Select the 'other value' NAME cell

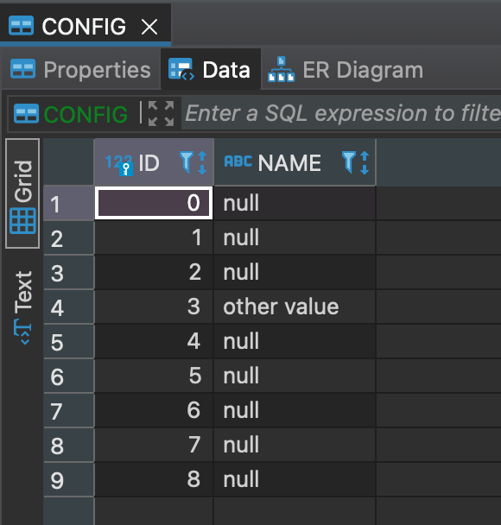pos(295,307)
